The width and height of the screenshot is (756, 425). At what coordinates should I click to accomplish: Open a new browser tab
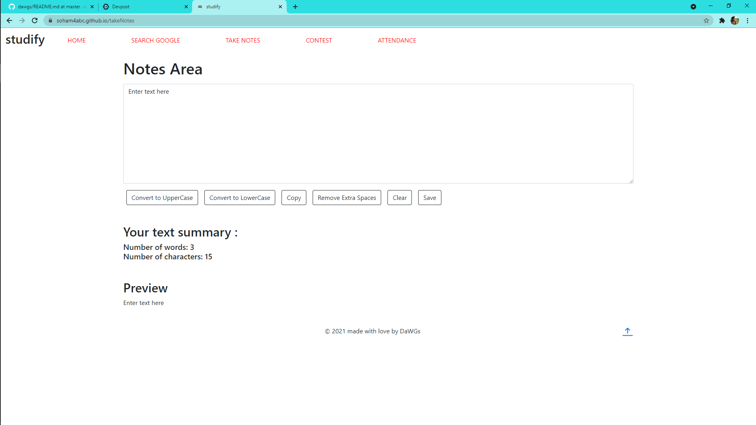[x=295, y=7]
